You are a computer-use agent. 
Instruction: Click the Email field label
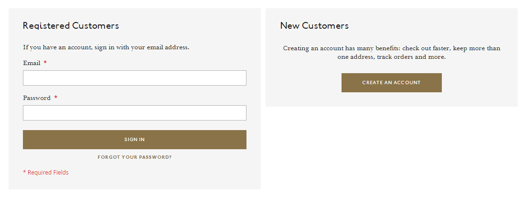[x=32, y=63]
